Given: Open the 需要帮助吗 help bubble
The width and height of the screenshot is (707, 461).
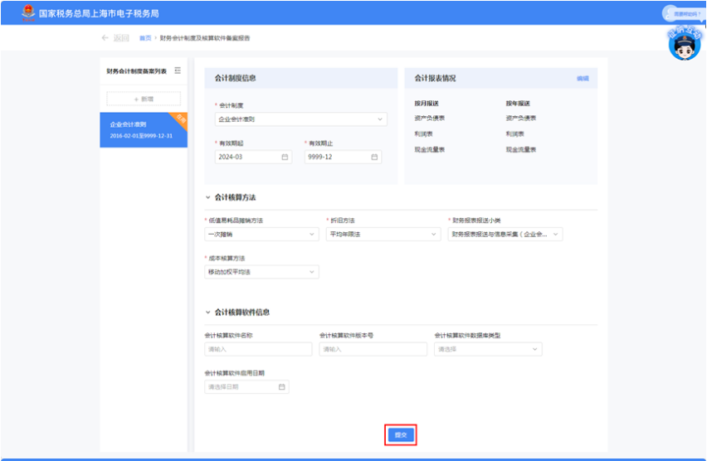Looking at the screenshot, I should click(683, 13).
